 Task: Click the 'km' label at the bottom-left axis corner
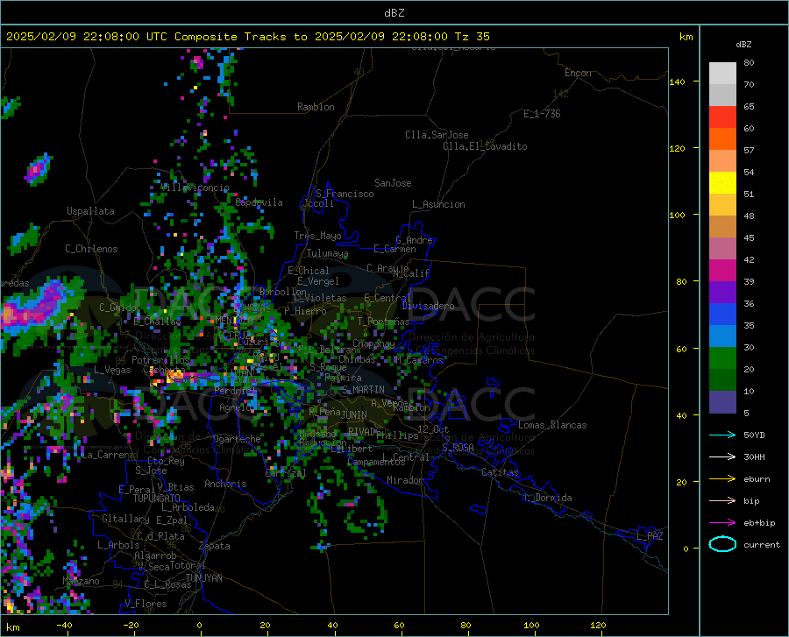(x=12, y=627)
